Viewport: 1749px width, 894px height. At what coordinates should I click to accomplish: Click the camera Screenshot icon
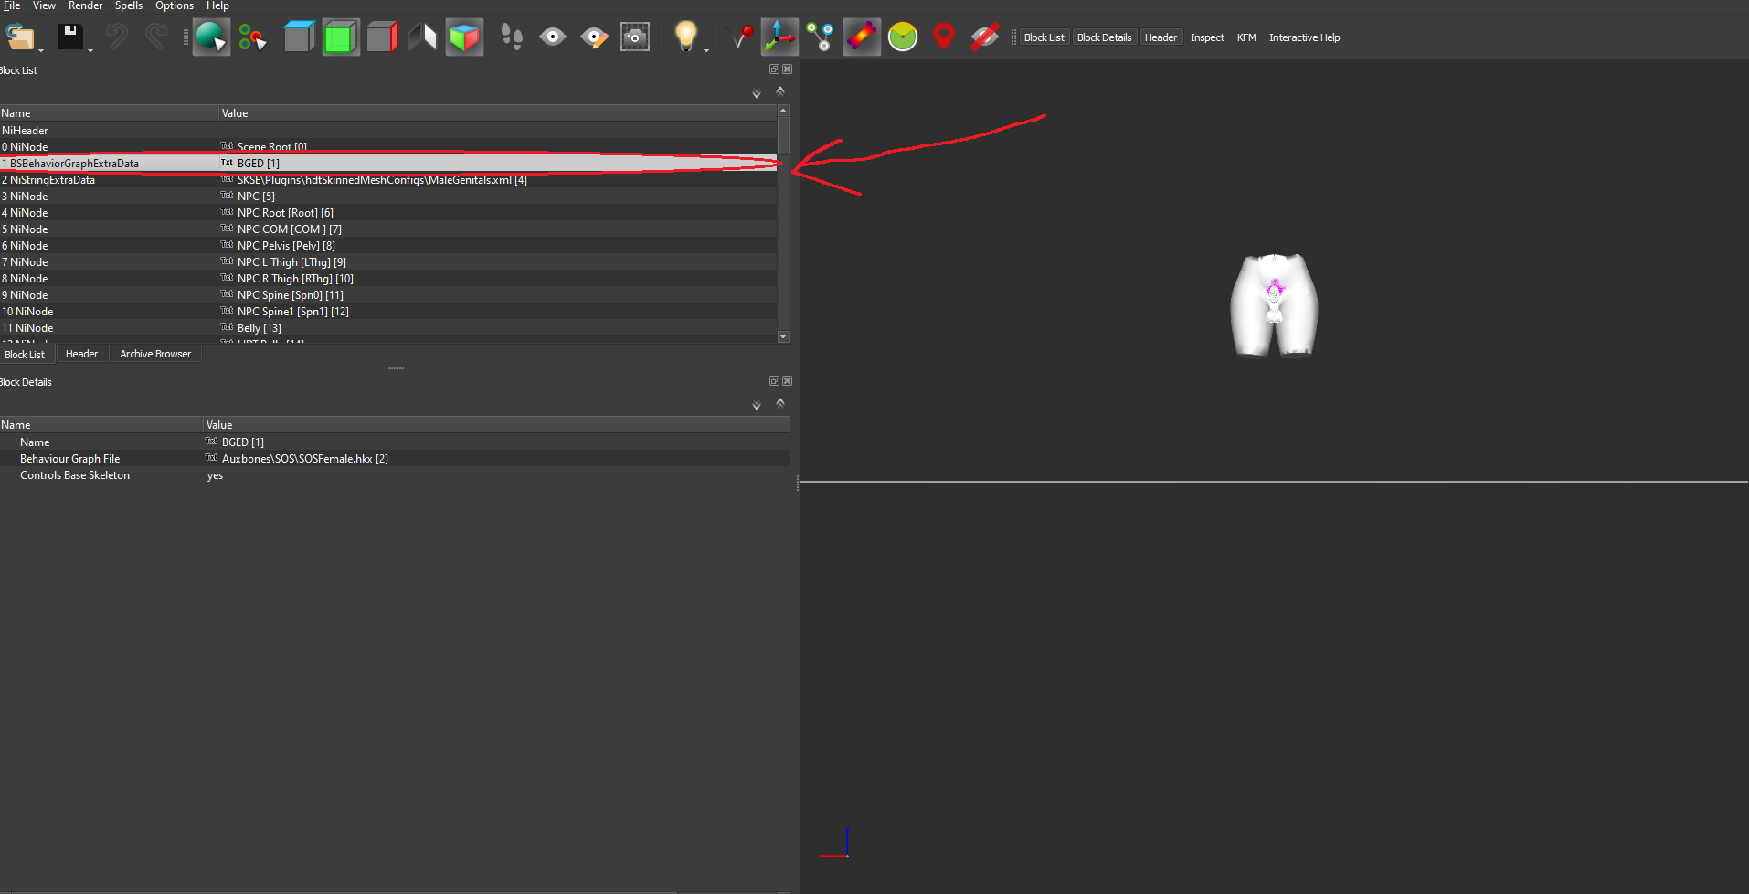click(635, 37)
